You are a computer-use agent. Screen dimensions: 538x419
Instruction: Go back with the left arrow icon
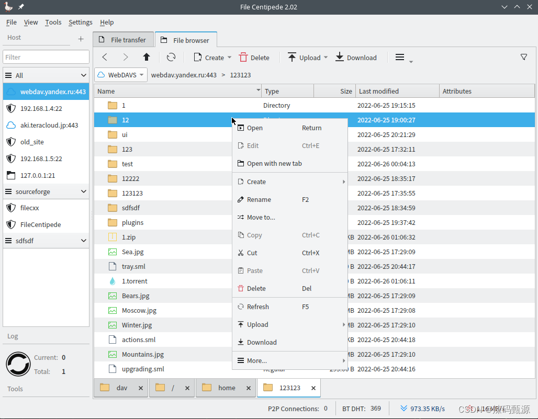click(x=105, y=57)
